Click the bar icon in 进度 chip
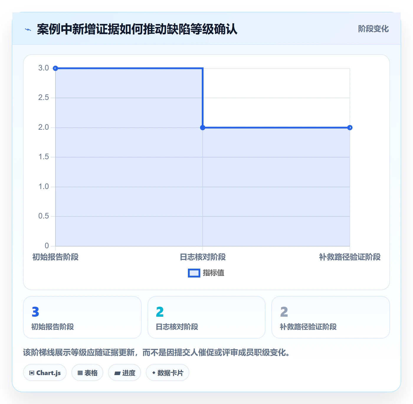Viewport: 413px width, 404px height. [x=117, y=373]
